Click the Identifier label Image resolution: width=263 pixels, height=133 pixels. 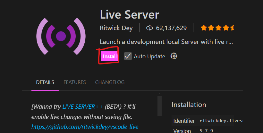click(x=184, y=121)
